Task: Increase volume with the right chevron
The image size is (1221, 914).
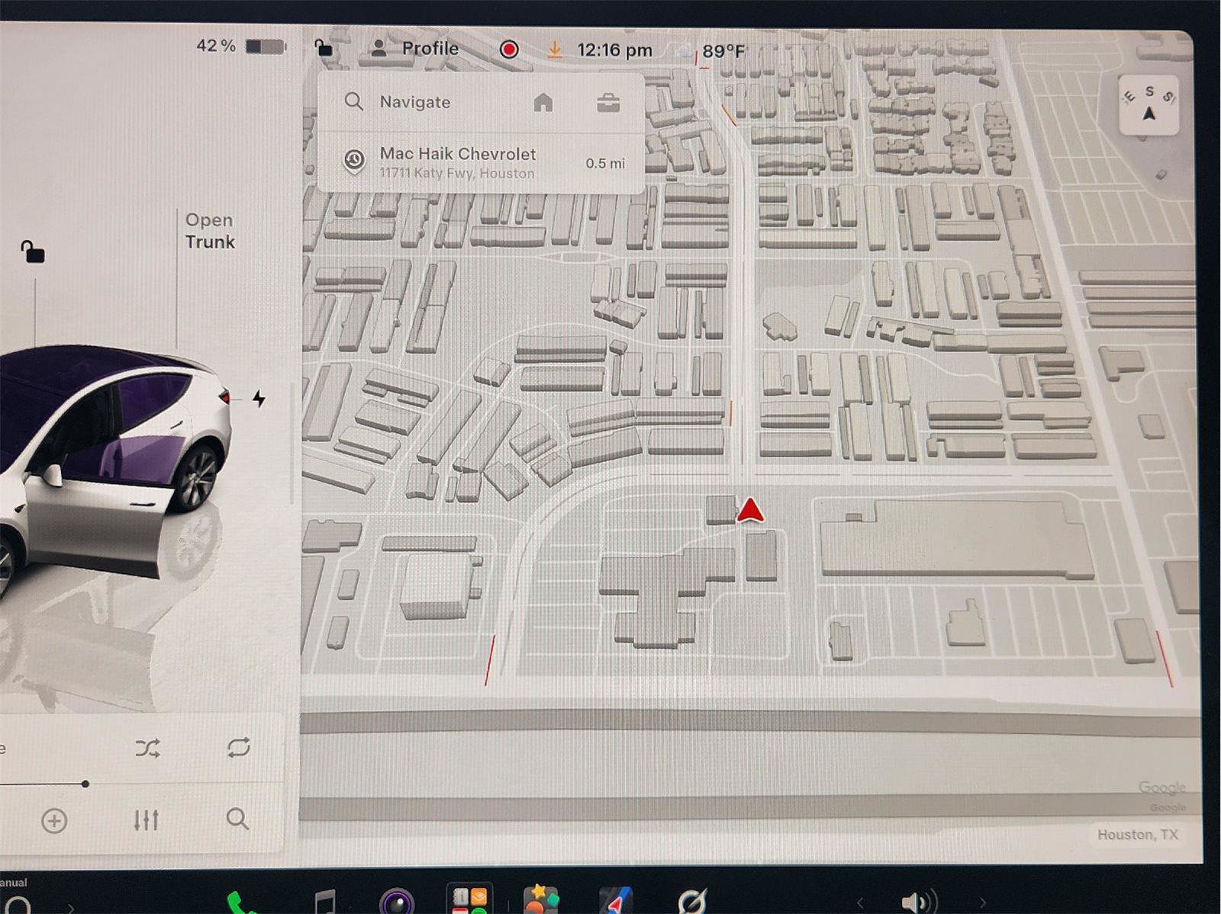Action: (982, 904)
